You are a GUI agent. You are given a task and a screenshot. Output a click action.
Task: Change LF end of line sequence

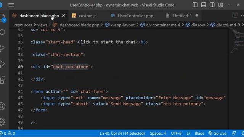[188, 134]
